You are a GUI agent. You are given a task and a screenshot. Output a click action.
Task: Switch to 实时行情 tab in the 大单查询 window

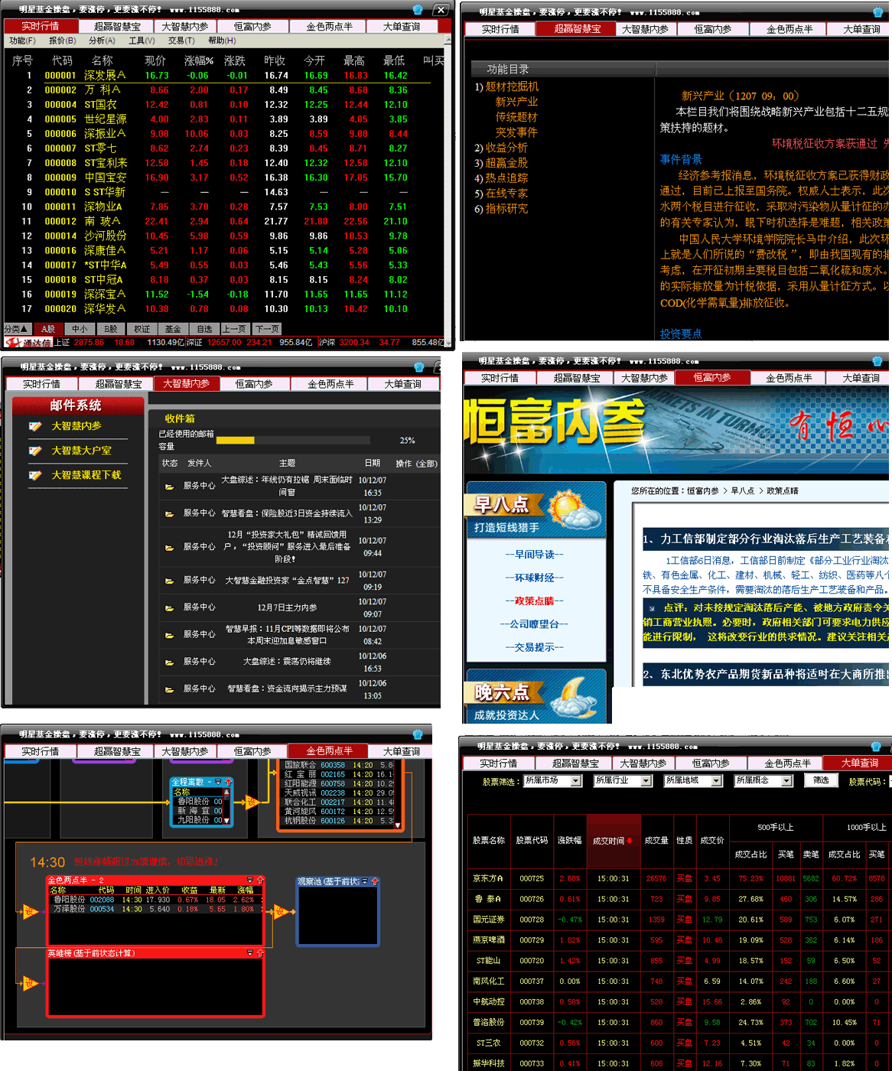click(499, 763)
